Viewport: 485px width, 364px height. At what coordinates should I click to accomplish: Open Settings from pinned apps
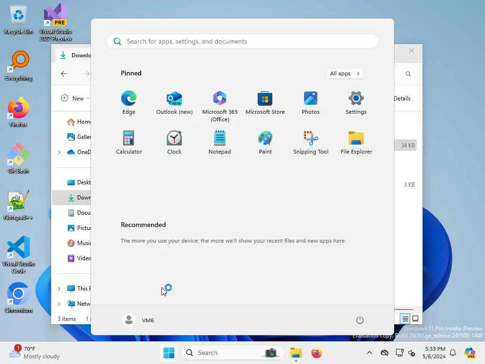coord(356,103)
